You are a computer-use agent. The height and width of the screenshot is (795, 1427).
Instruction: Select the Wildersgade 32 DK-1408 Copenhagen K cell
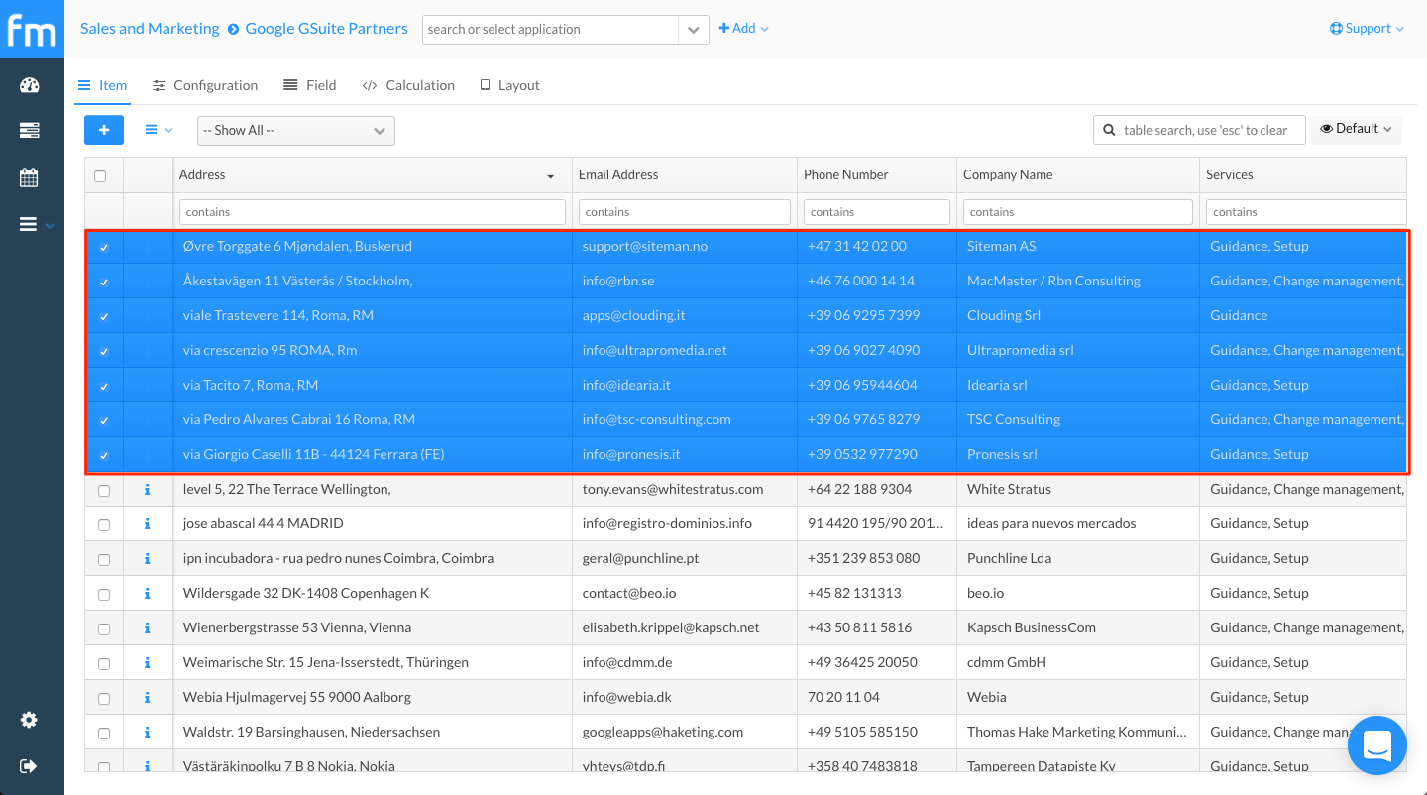[x=373, y=593]
